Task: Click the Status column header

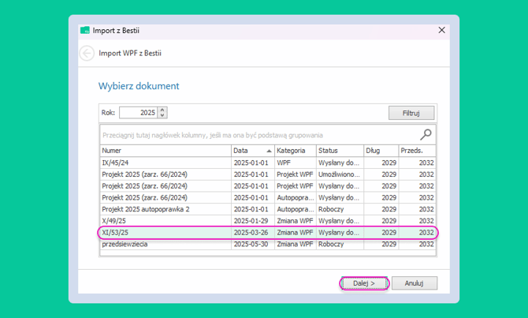Action: click(x=340, y=151)
